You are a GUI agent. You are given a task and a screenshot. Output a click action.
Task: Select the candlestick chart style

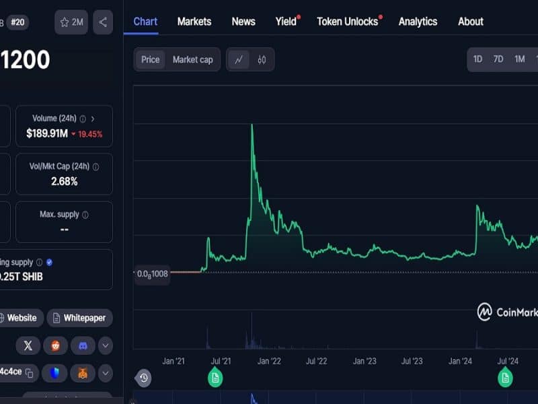click(262, 59)
